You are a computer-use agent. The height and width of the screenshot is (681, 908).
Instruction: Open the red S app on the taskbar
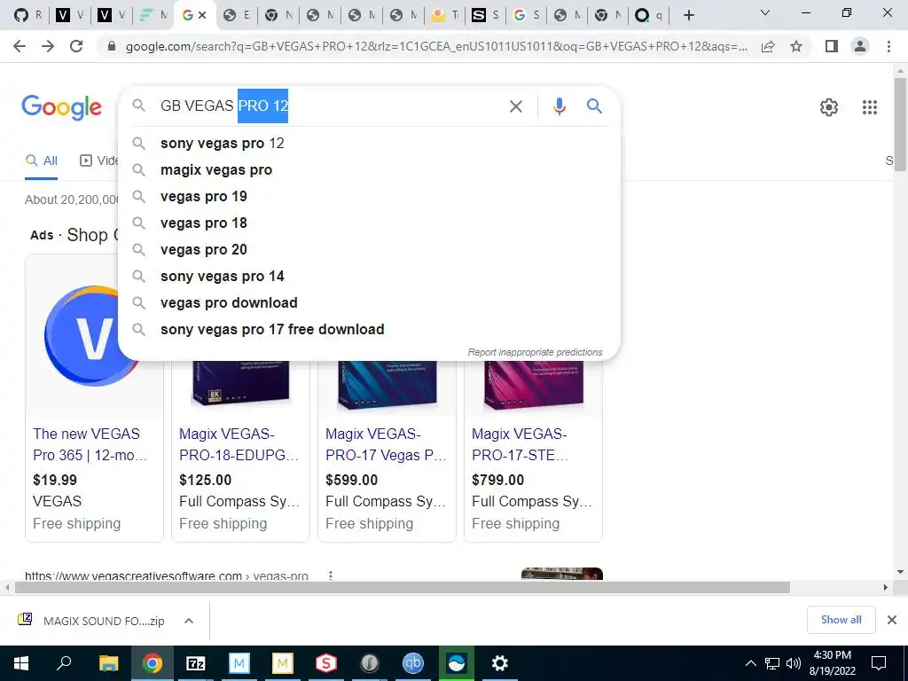(x=326, y=663)
